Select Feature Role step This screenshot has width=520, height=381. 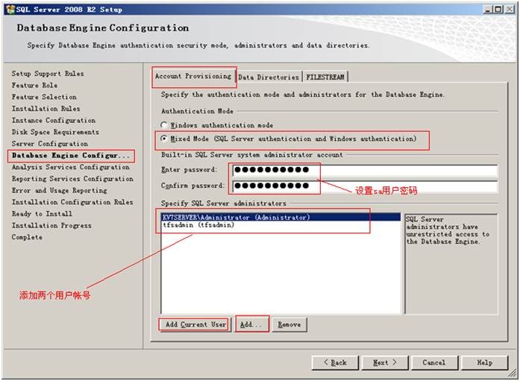click(x=34, y=85)
